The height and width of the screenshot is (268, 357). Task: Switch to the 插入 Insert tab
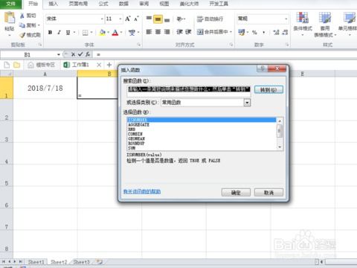(53, 4)
